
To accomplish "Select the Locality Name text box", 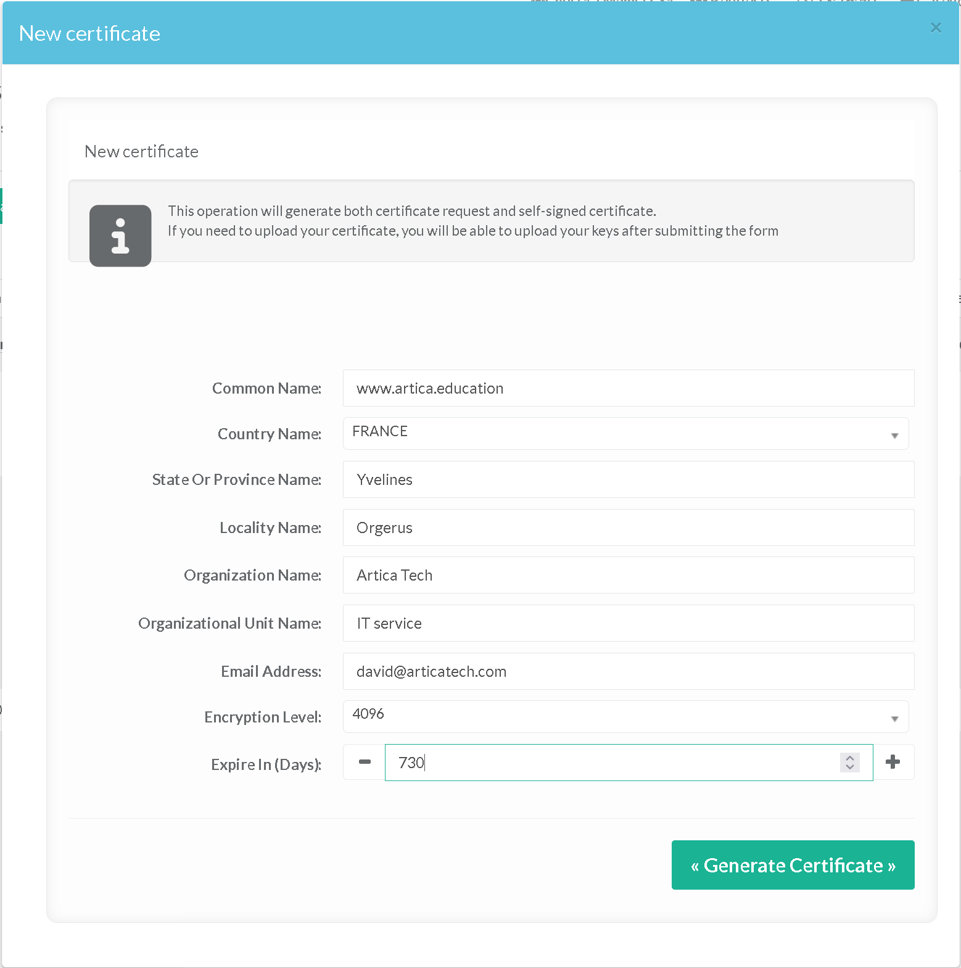I will (628, 527).
